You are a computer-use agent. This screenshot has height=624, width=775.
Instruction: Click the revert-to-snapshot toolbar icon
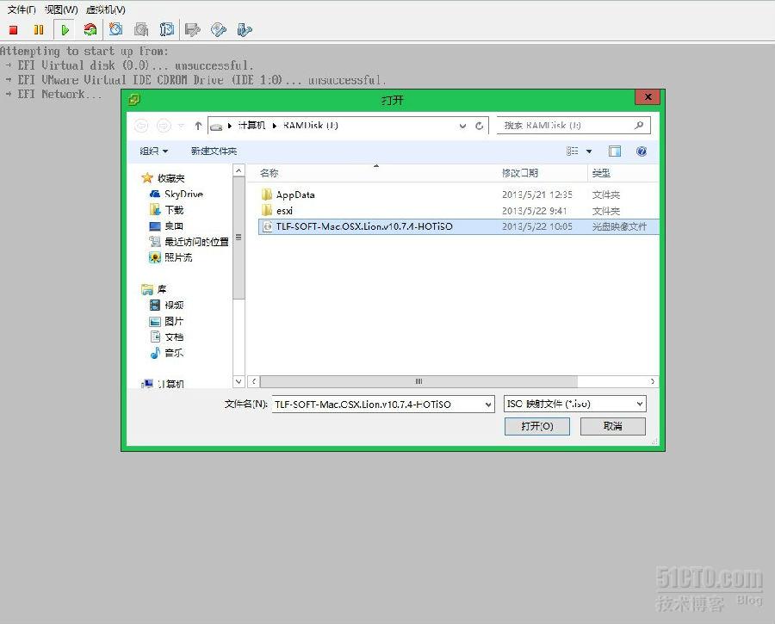click(141, 29)
